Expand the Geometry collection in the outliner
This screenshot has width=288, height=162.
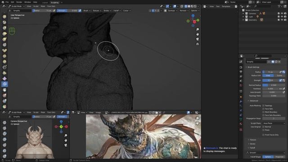coord(243,20)
